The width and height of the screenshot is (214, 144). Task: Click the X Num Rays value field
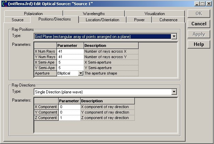point(70,51)
